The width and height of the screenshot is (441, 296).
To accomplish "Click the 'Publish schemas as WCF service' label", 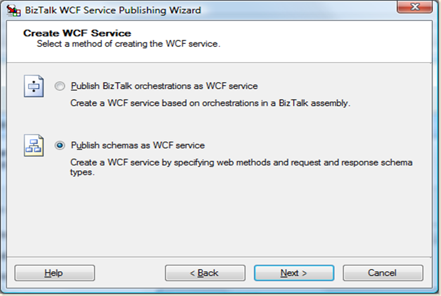I will click(x=137, y=145).
